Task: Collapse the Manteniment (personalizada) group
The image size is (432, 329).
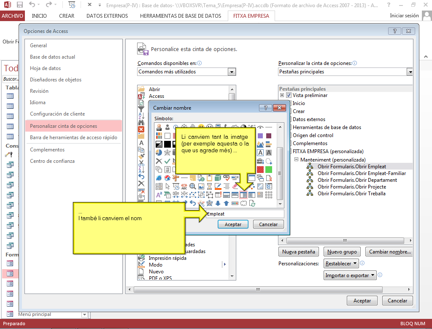Action: [297, 159]
